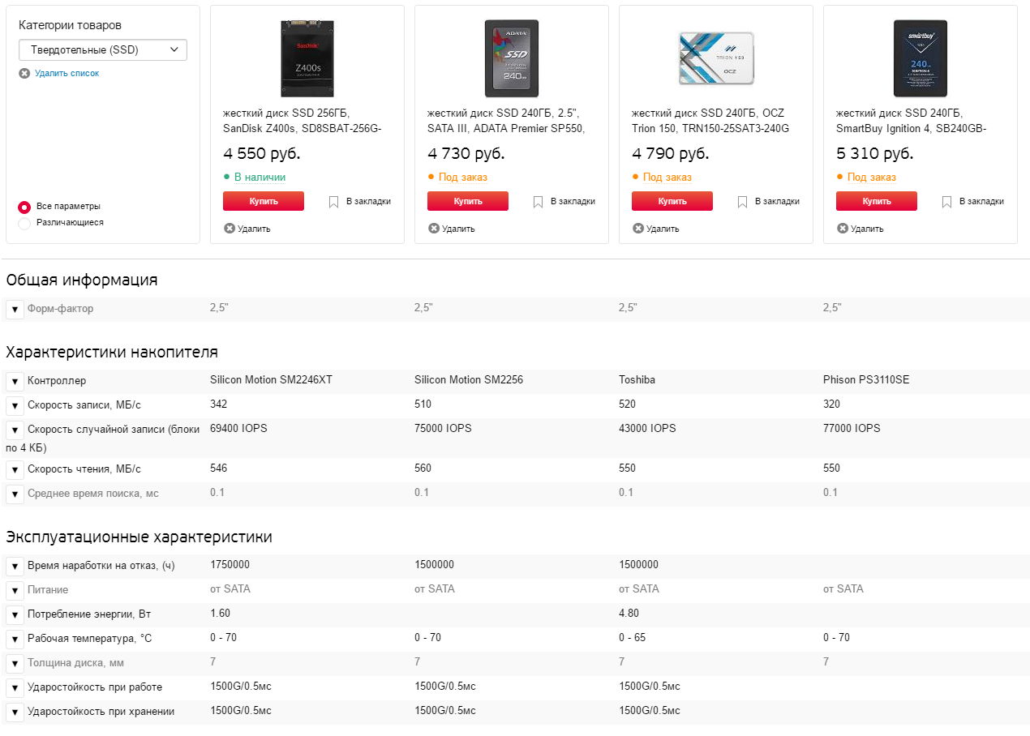Toggle 'Время наработки на отказ' row arrow

[15, 567]
